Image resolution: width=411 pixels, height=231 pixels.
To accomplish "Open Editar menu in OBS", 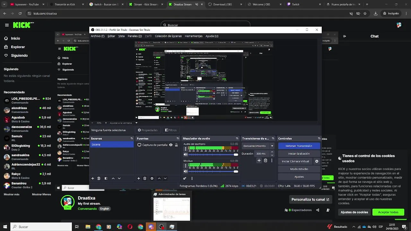I will (x=111, y=36).
